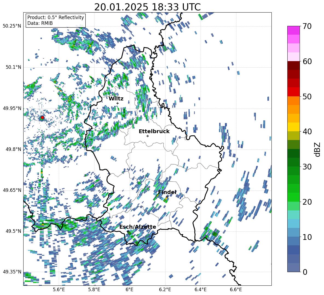Click the 49.65°N latitude label
Viewport: 324px width, 295px height.
tap(12, 190)
